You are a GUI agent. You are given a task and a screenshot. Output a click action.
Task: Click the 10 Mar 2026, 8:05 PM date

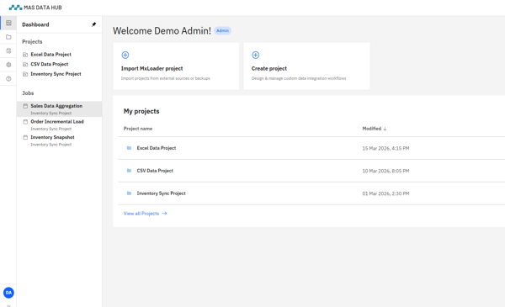pyautogui.click(x=385, y=171)
